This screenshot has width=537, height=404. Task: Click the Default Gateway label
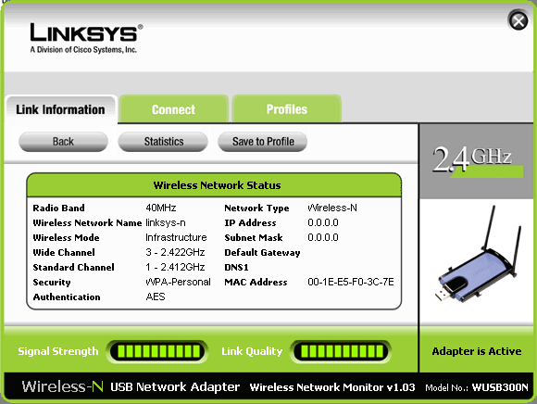(262, 253)
